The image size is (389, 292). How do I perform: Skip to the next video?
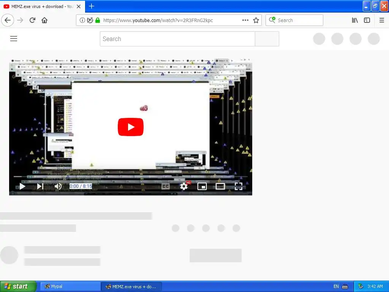(x=40, y=186)
